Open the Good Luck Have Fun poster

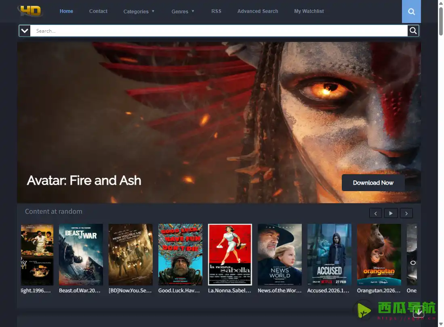coord(180,254)
